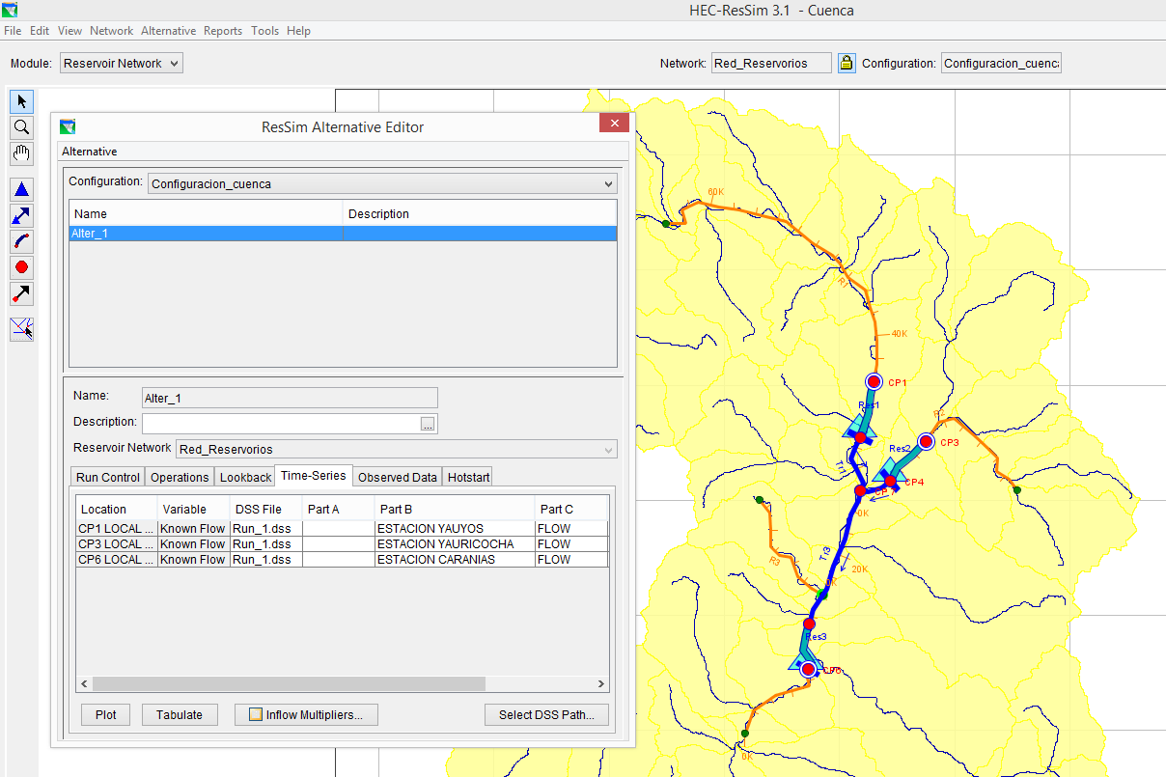The width and height of the screenshot is (1166, 777).
Task: Open the main Alternative menu in menu bar
Action: pyautogui.click(x=168, y=31)
